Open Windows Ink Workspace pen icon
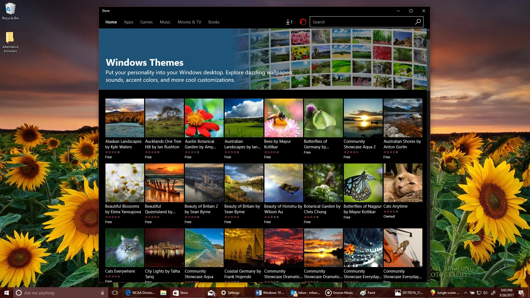This screenshot has height=298, width=530. coord(493,293)
